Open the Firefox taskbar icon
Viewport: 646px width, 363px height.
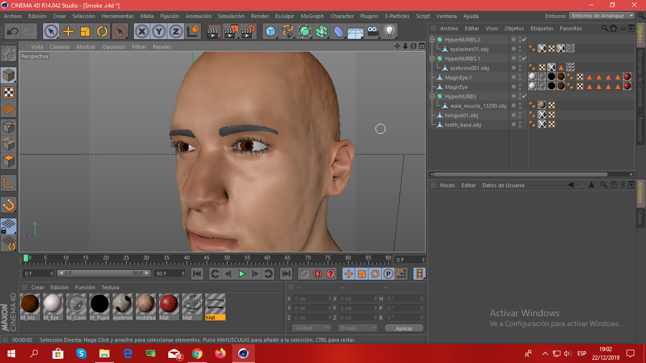coord(220,354)
